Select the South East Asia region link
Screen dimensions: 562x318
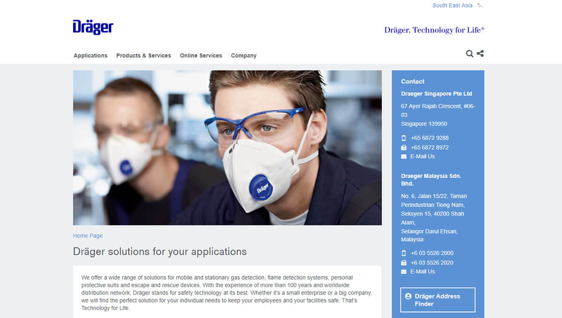click(452, 6)
